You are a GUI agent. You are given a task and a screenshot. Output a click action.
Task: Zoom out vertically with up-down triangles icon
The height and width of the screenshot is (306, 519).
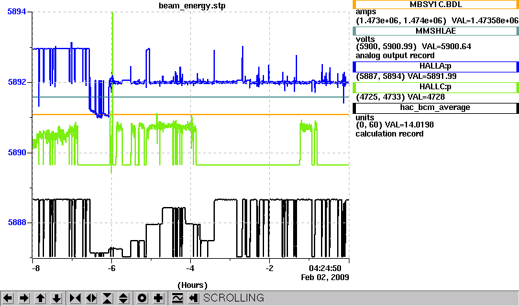[123, 298]
